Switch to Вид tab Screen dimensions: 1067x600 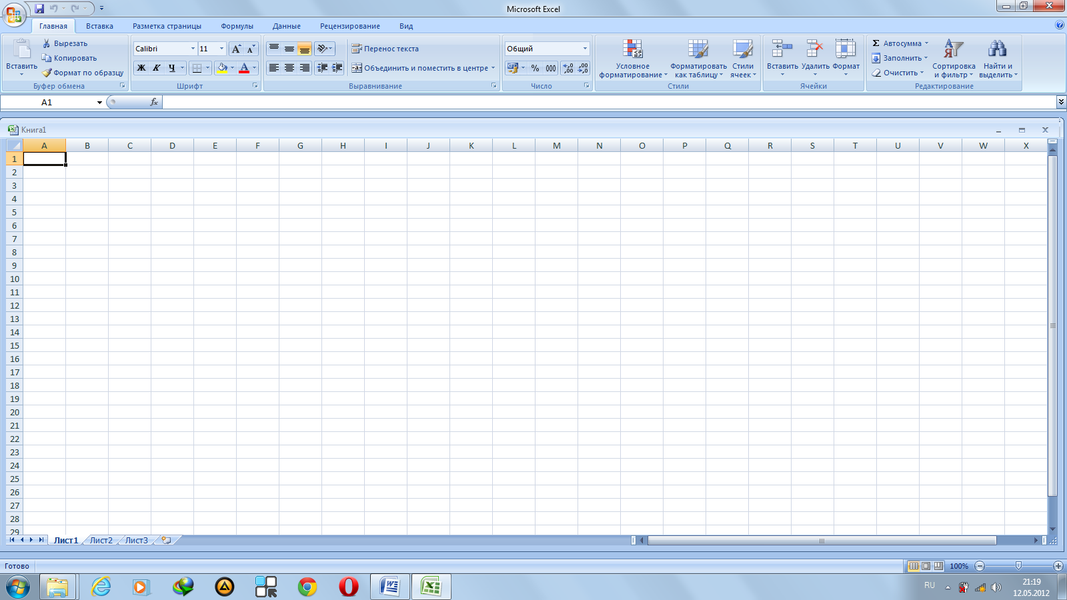click(406, 26)
